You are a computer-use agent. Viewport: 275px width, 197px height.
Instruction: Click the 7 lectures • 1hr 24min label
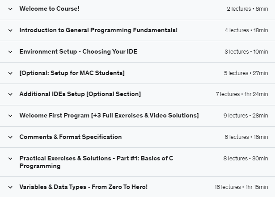click(242, 94)
